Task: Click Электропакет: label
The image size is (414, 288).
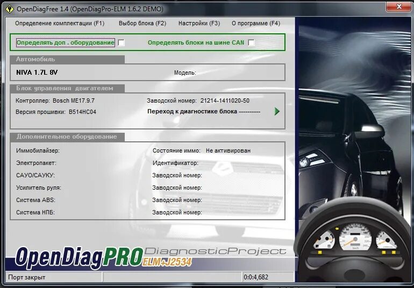Action: pyautogui.click(x=36, y=163)
